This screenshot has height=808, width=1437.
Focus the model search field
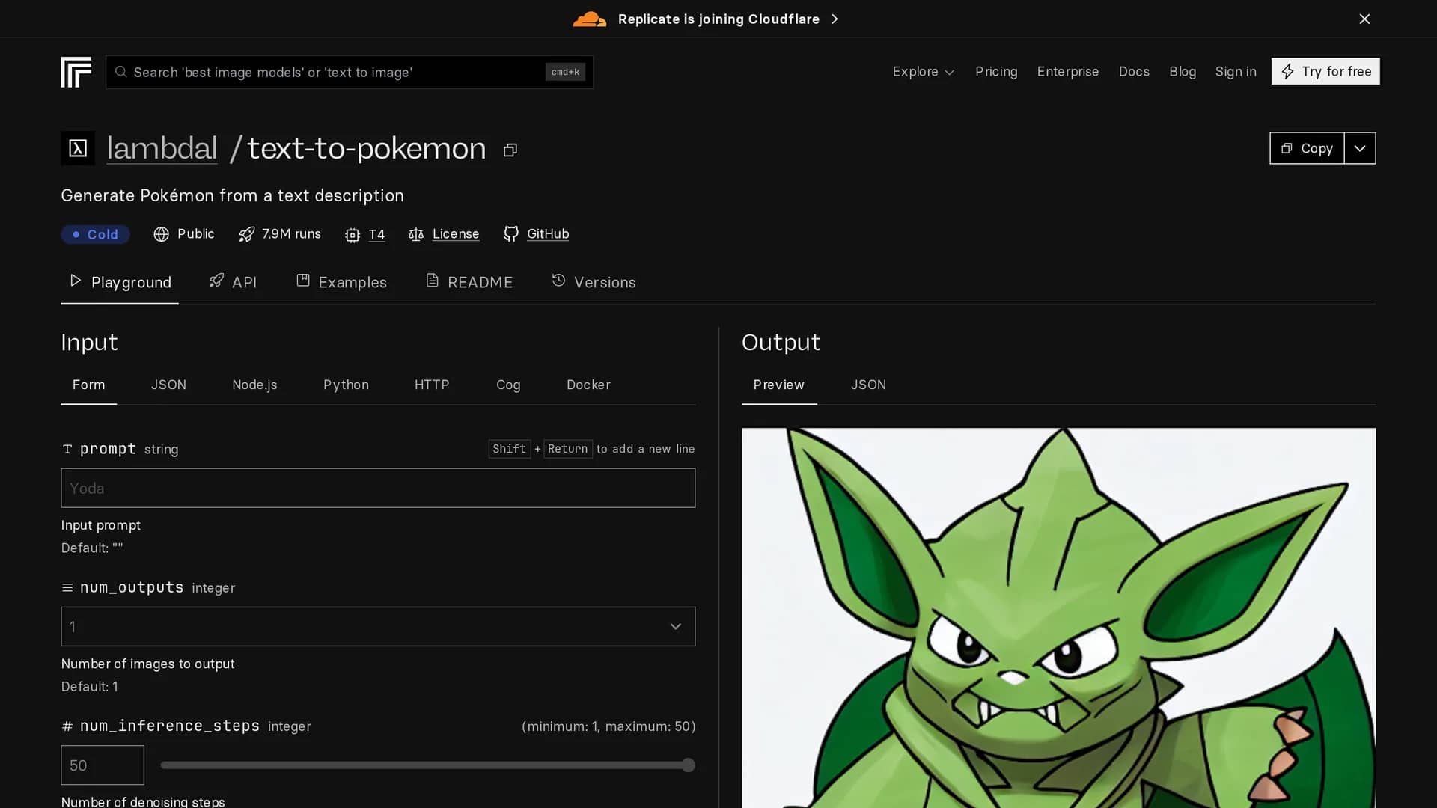click(350, 72)
